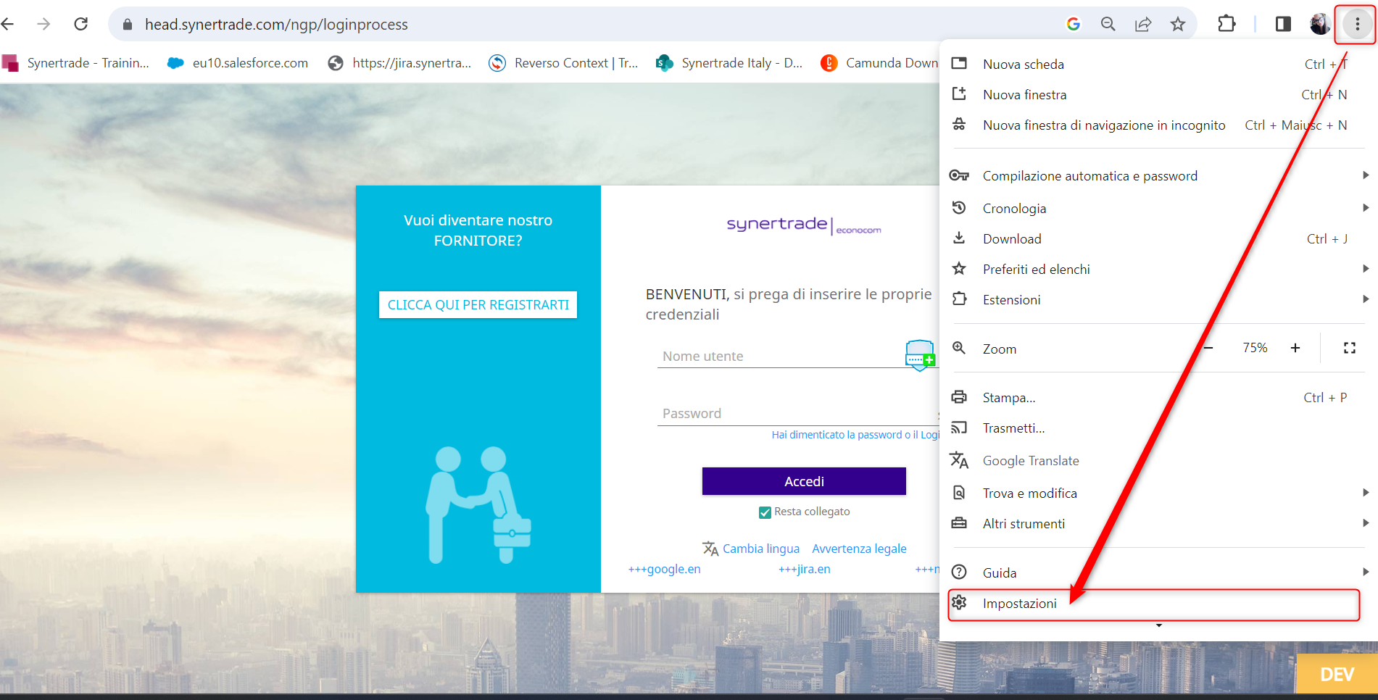Focus the Password field
1378x700 pixels.
(798, 413)
